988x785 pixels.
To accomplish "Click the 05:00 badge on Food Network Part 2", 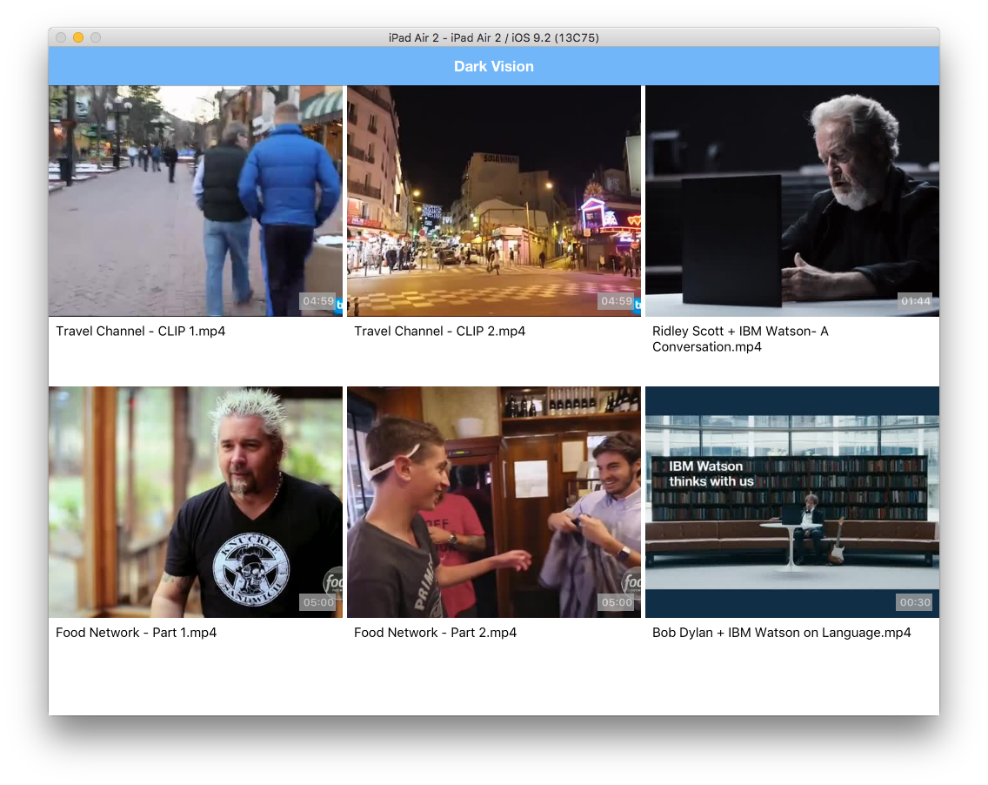I will click(617, 602).
